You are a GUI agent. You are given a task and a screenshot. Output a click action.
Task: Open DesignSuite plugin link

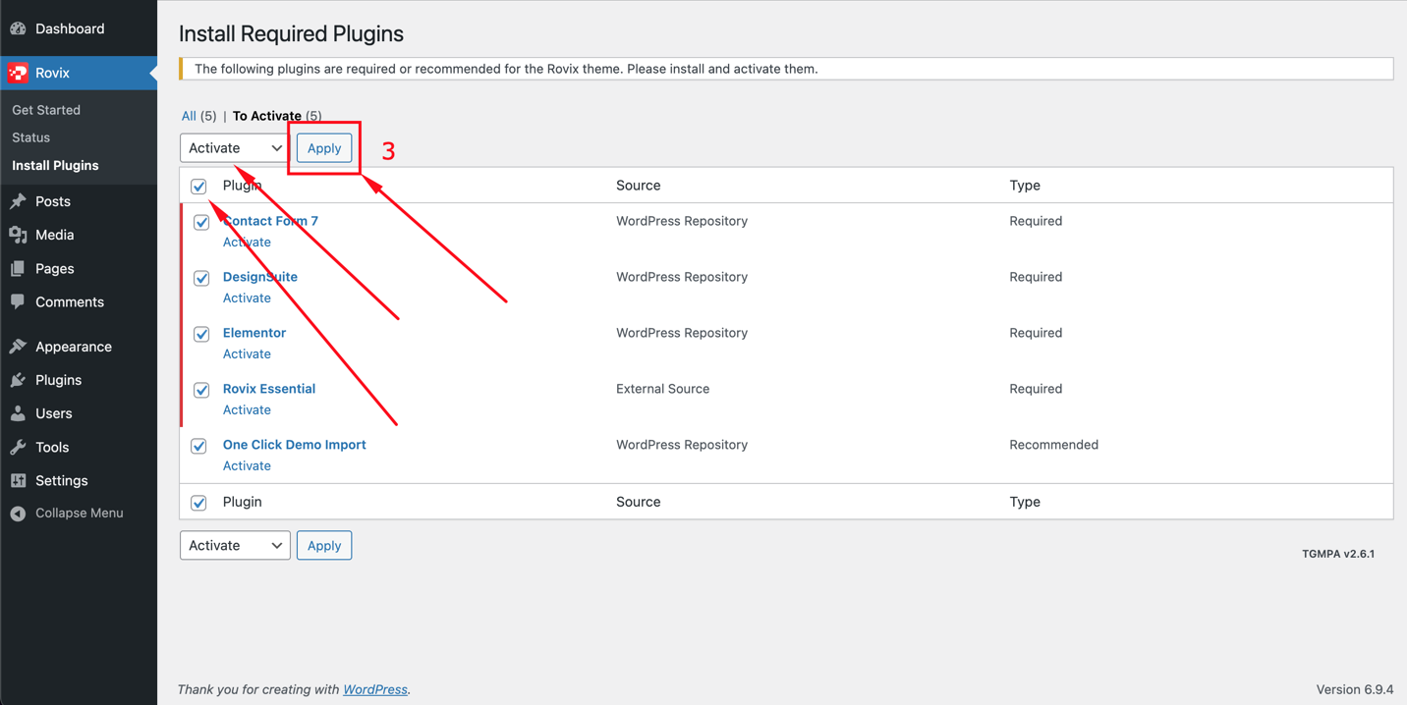(260, 277)
